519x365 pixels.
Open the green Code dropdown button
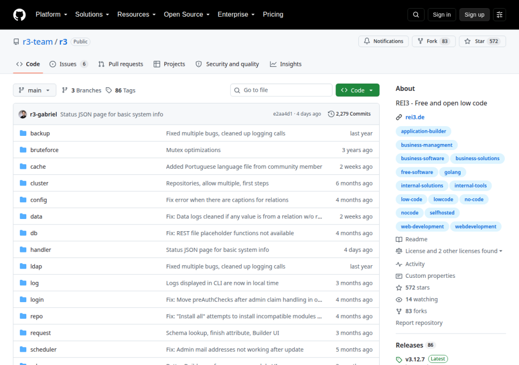[357, 90]
